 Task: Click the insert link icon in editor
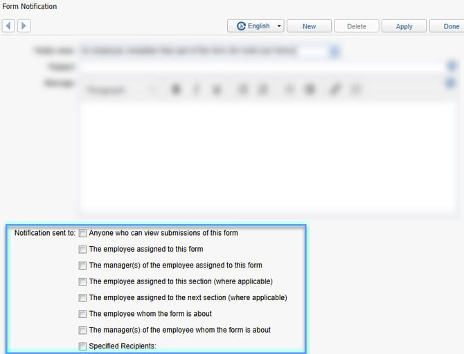pyautogui.click(x=334, y=90)
